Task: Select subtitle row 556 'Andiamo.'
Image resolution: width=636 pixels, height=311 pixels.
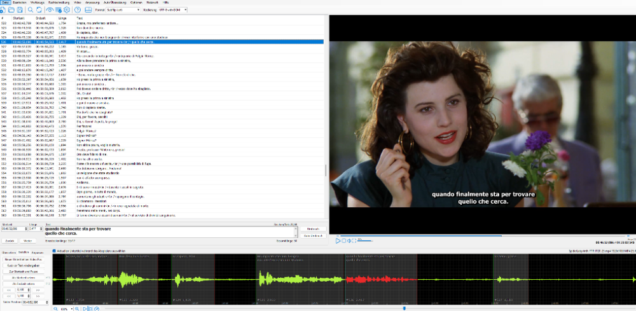Action: (162, 183)
